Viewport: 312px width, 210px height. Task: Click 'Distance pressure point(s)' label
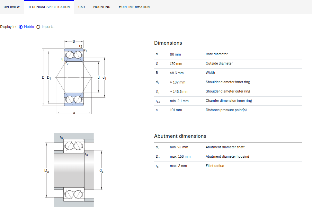(x=226, y=110)
